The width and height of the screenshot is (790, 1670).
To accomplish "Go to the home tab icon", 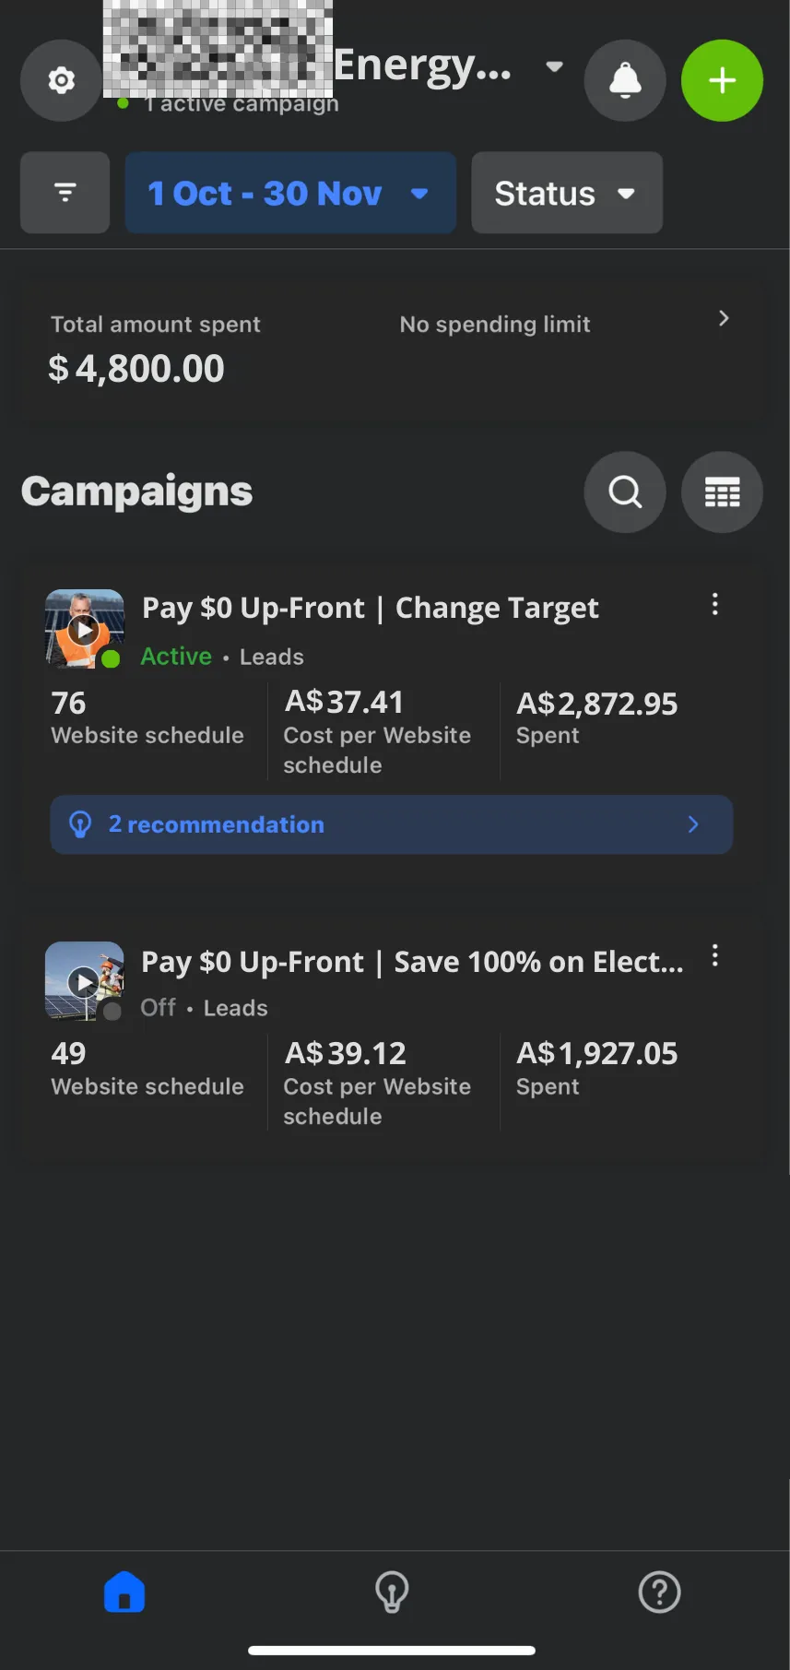I will pyautogui.click(x=124, y=1592).
